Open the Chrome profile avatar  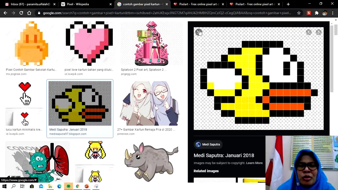coord(325,13)
